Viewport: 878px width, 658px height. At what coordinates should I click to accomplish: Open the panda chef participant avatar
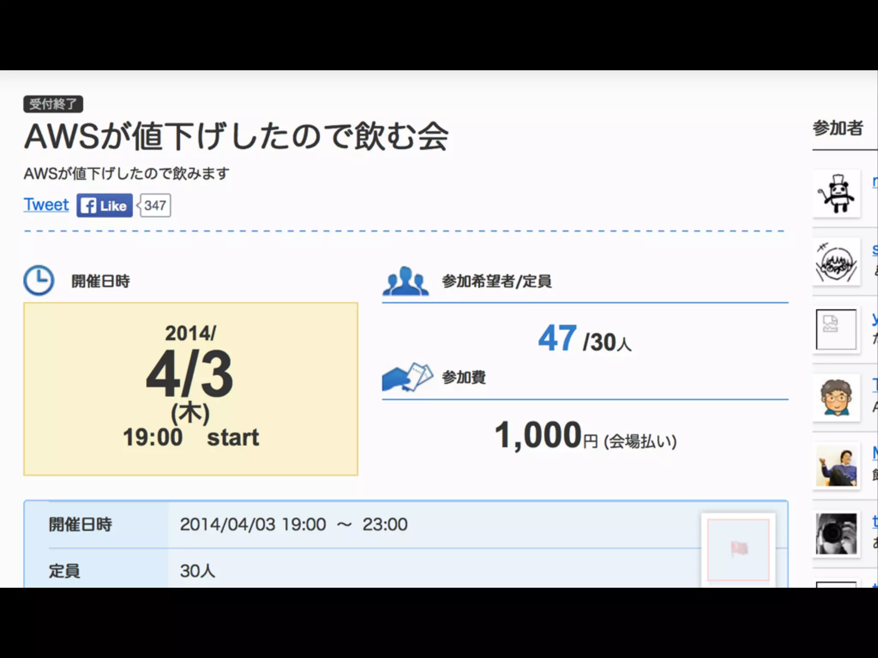836,194
